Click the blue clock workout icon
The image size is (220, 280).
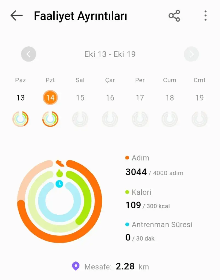(59, 184)
